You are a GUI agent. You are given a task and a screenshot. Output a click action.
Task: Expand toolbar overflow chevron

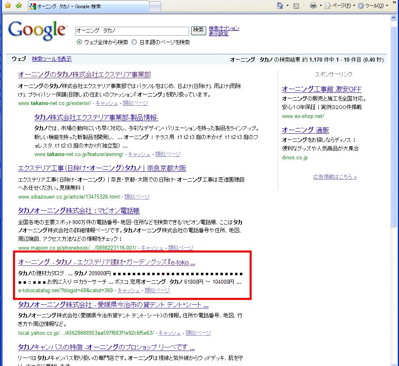[x=394, y=6]
